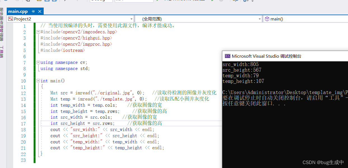The width and height of the screenshot is (348, 168).
Task: Click the C:\Users\Administrator path line in console
Action: click(285, 92)
